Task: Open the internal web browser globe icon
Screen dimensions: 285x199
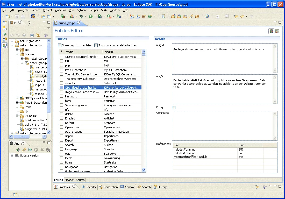Action: [207, 16]
